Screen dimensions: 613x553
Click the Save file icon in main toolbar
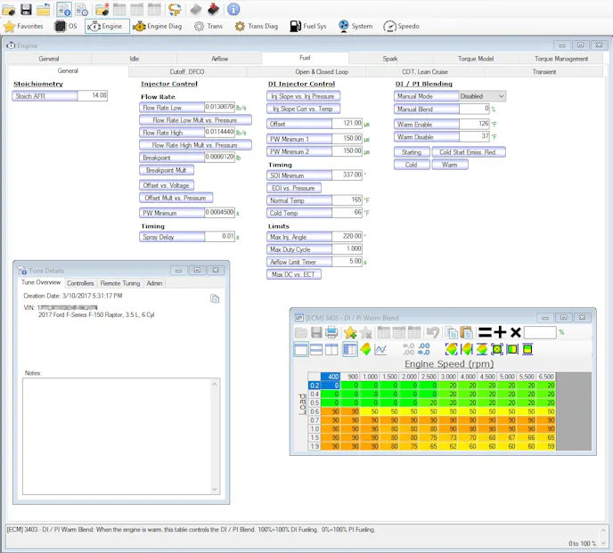26,9
